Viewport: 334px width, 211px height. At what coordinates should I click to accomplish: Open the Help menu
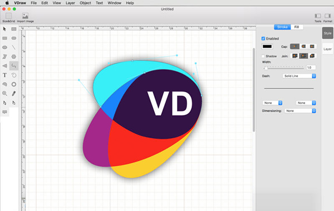[130, 3]
